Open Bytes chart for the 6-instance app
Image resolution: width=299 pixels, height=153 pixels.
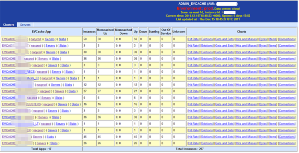263,98
